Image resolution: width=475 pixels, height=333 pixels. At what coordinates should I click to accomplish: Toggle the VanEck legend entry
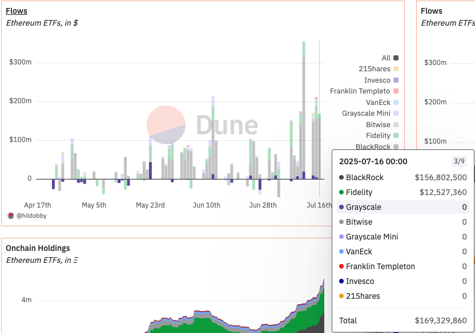382,102
